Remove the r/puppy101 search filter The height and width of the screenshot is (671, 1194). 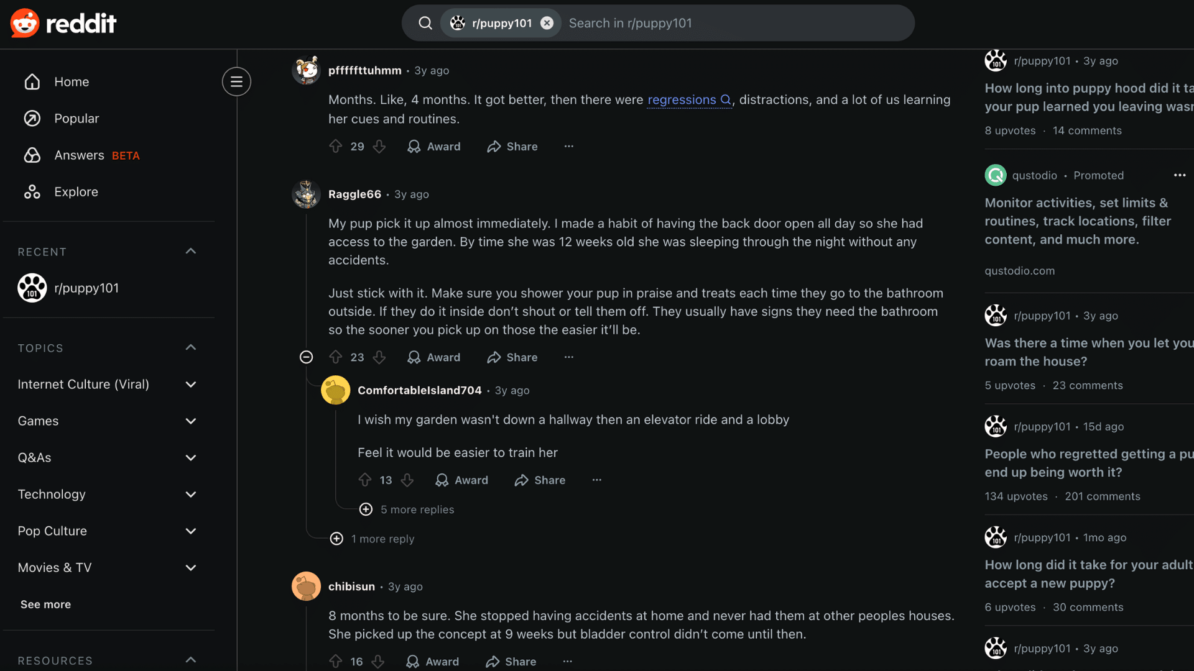tap(547, 23)
